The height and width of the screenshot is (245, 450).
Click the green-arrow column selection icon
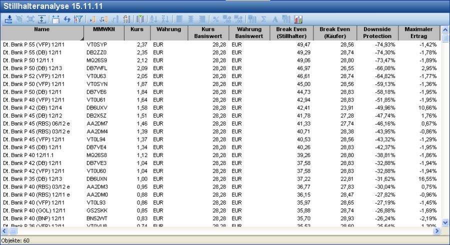[x=140, y=19]
